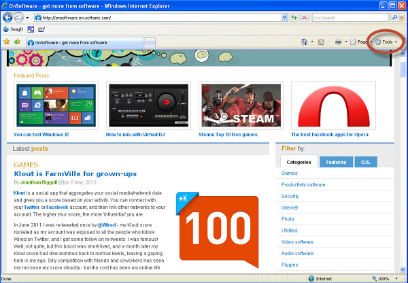
Task: Click the Add to Favorites icon
Action: 17,42
